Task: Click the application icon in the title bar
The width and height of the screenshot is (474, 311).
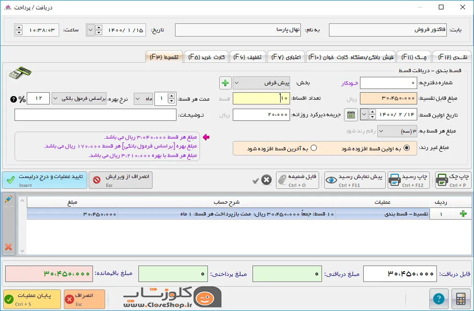Action: coord(8,7)
